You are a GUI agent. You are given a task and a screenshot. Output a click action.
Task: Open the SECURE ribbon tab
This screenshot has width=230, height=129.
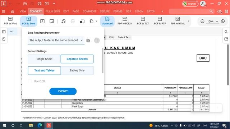tap(105, 11)
